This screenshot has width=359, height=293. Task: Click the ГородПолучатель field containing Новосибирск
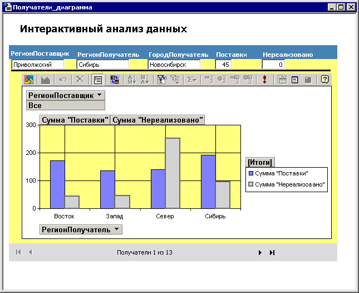tap(174, 65)
